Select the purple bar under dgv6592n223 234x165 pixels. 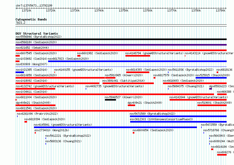pyautogui.click(x=211, y=89)
